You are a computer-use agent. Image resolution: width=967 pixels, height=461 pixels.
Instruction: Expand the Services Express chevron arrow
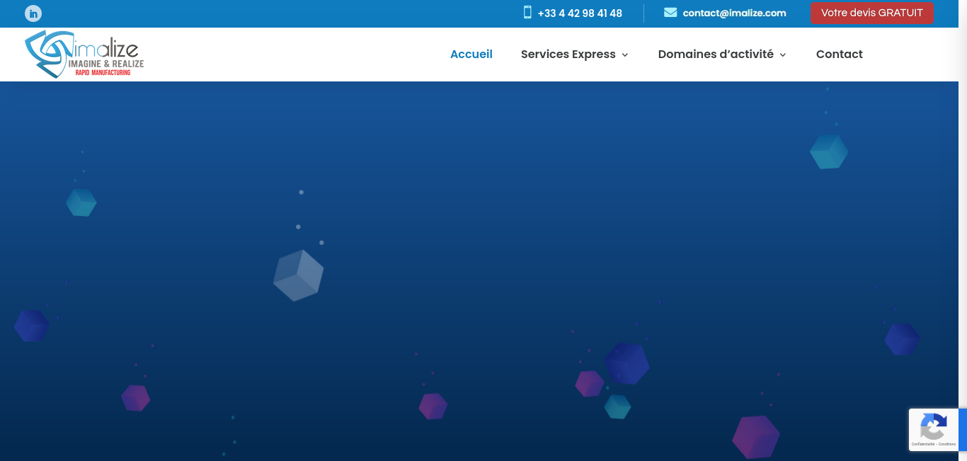click(625, 55)
